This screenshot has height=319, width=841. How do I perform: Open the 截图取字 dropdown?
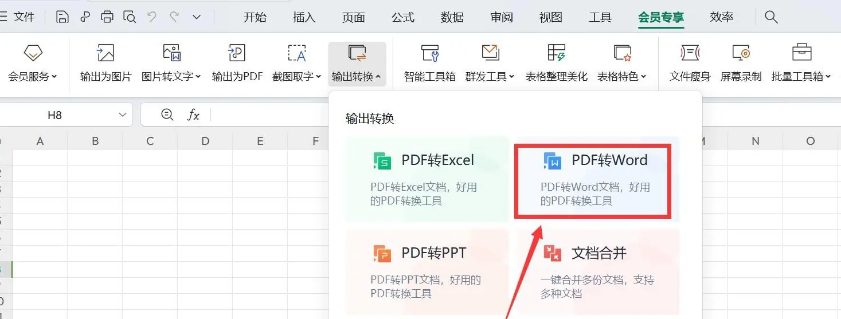pyautogui.click(x=297, y=63)
